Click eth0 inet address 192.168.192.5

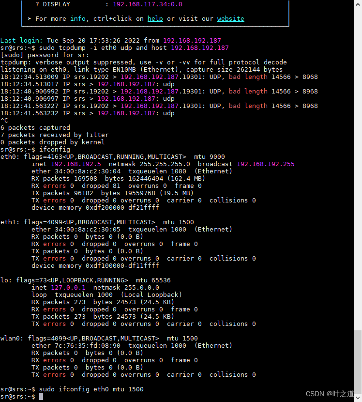tap(76, 164)
